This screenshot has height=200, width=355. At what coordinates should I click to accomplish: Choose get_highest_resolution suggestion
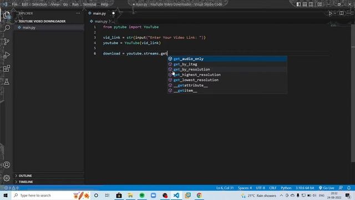(x=227, y=74)
